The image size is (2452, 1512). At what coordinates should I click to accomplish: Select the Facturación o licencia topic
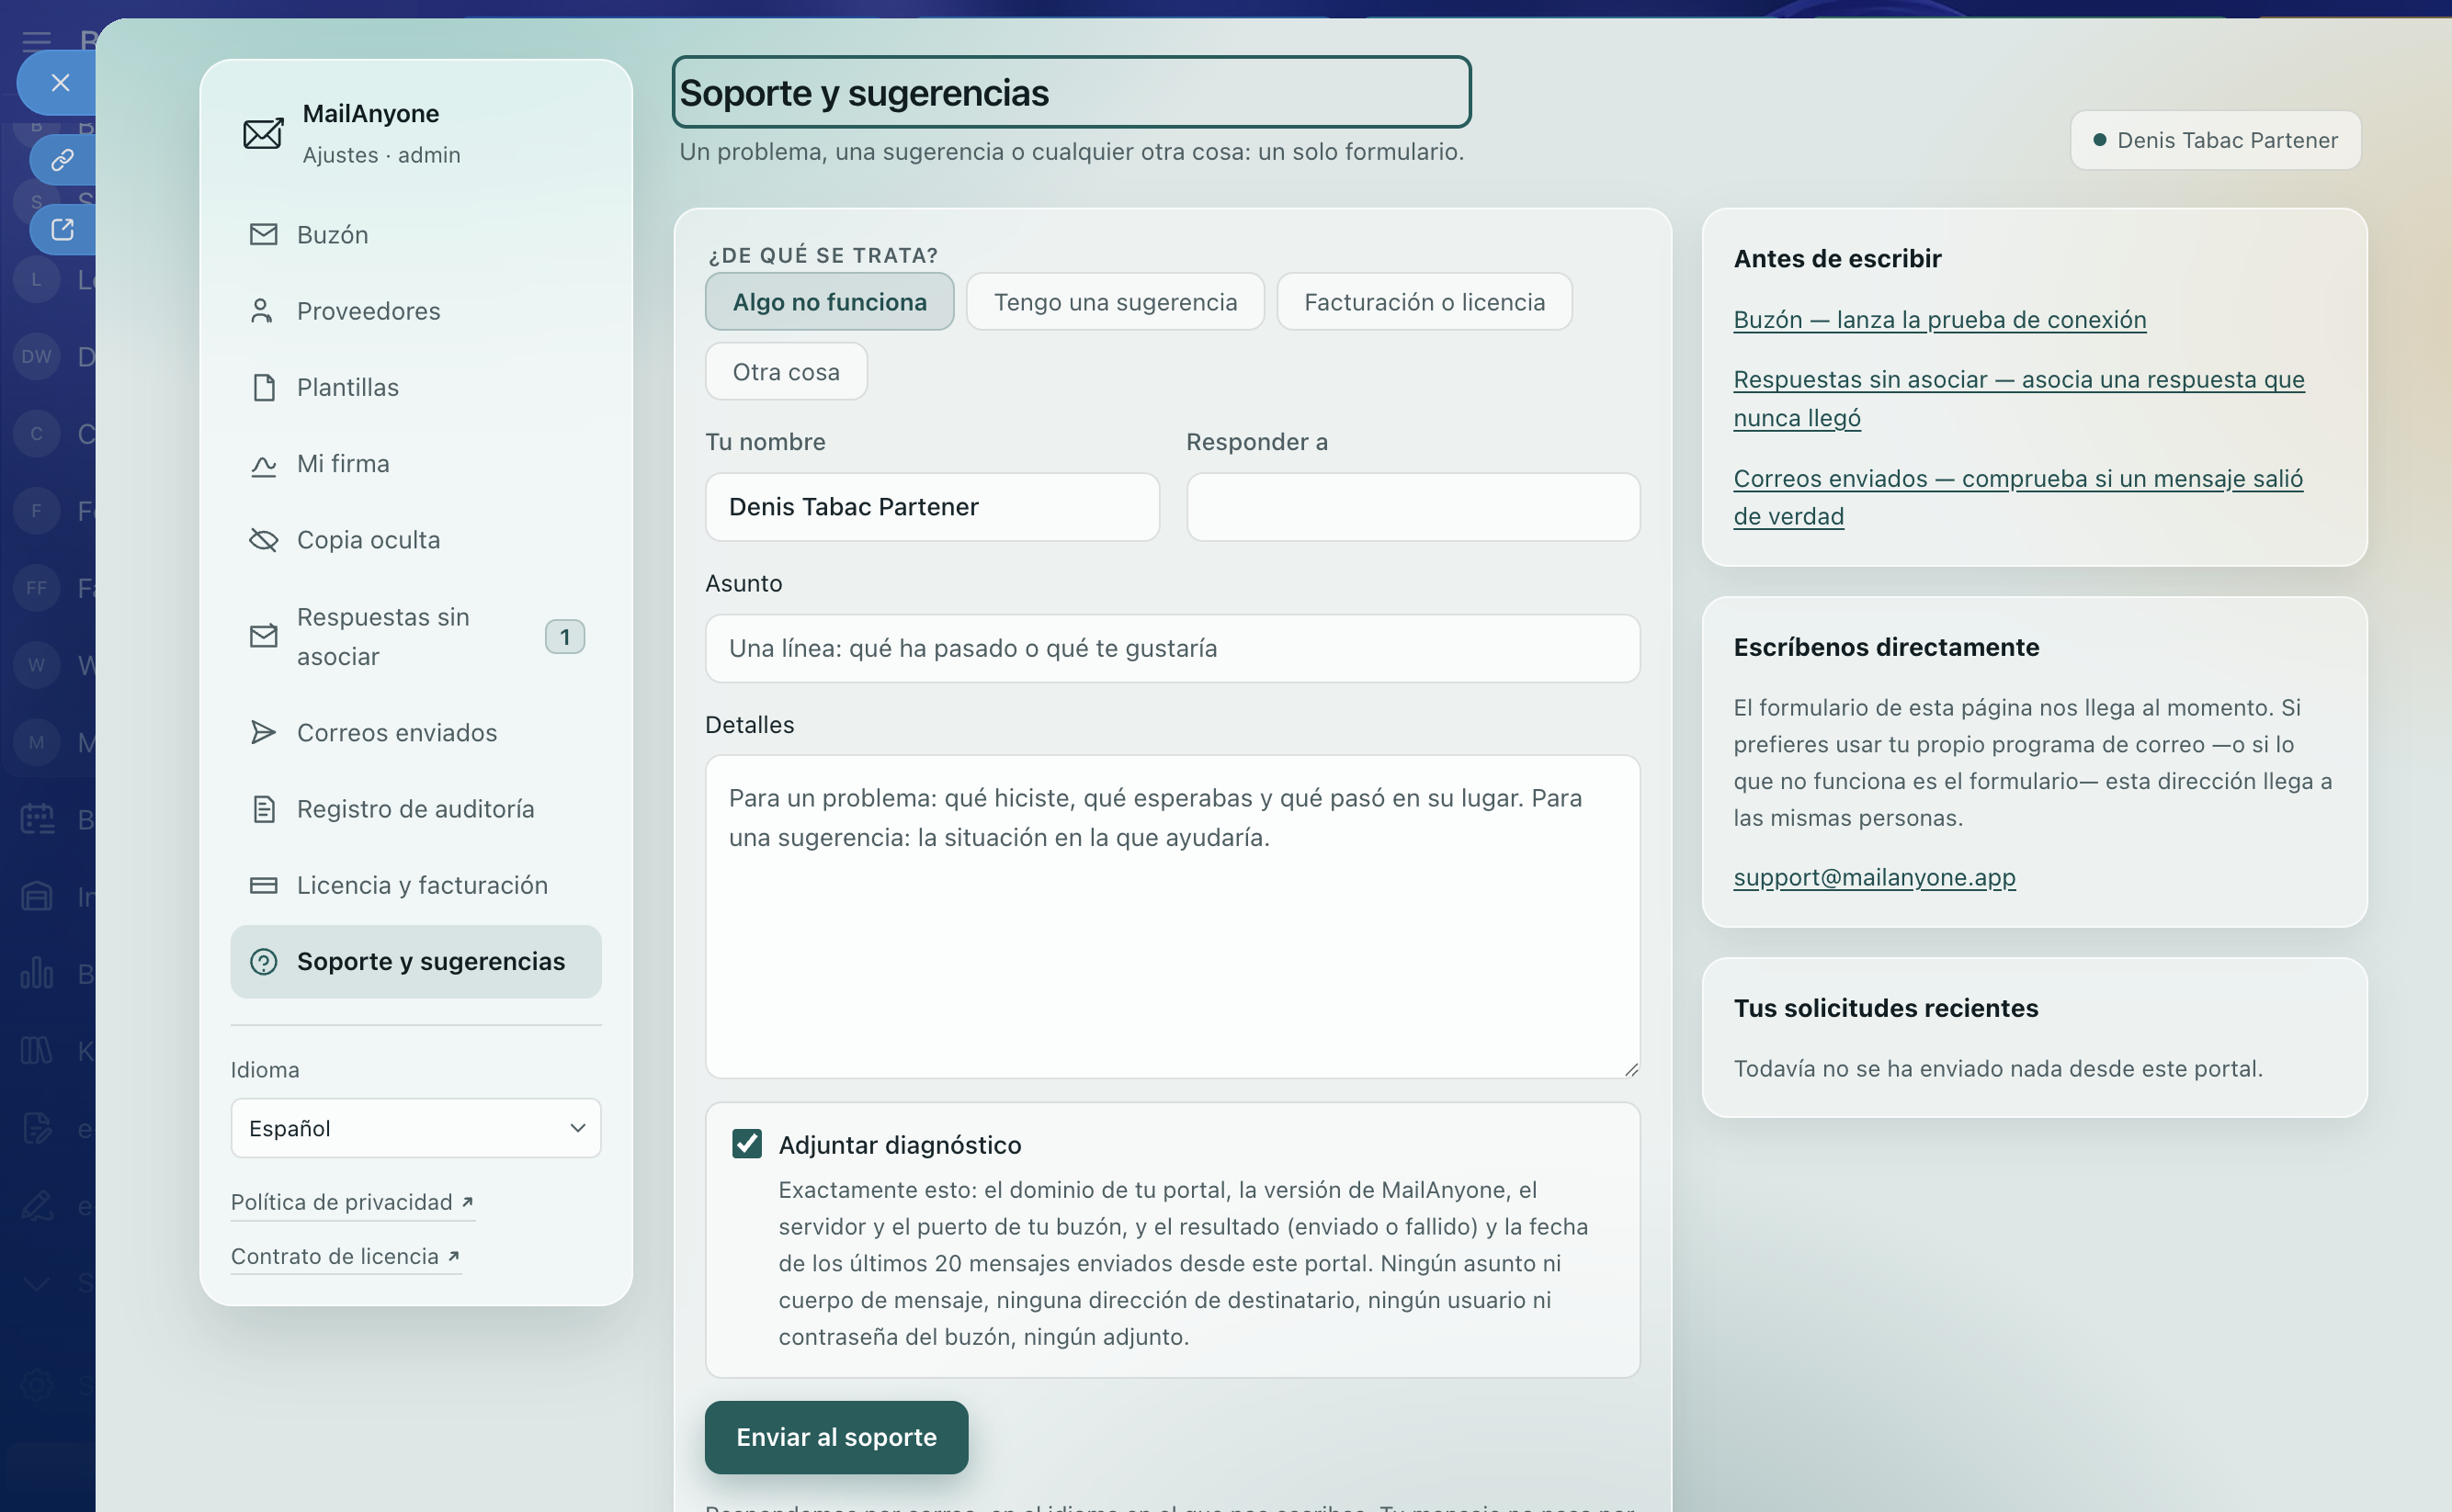pos(1425,302)
